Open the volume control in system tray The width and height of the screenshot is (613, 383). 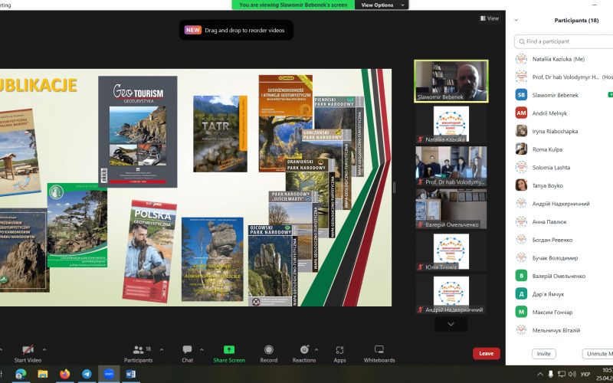(572, 375)
